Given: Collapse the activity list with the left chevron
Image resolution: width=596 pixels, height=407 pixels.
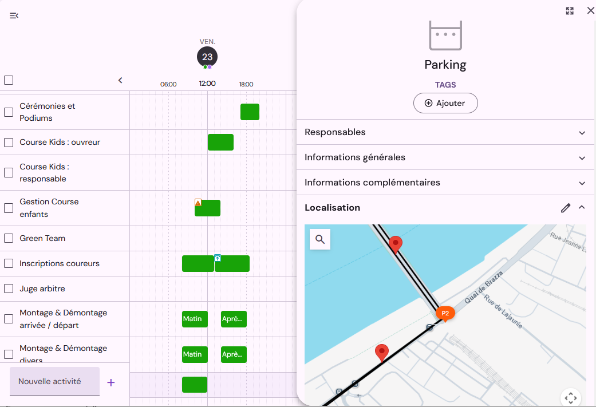Looking at the screenshot, I should coord(120,80).
